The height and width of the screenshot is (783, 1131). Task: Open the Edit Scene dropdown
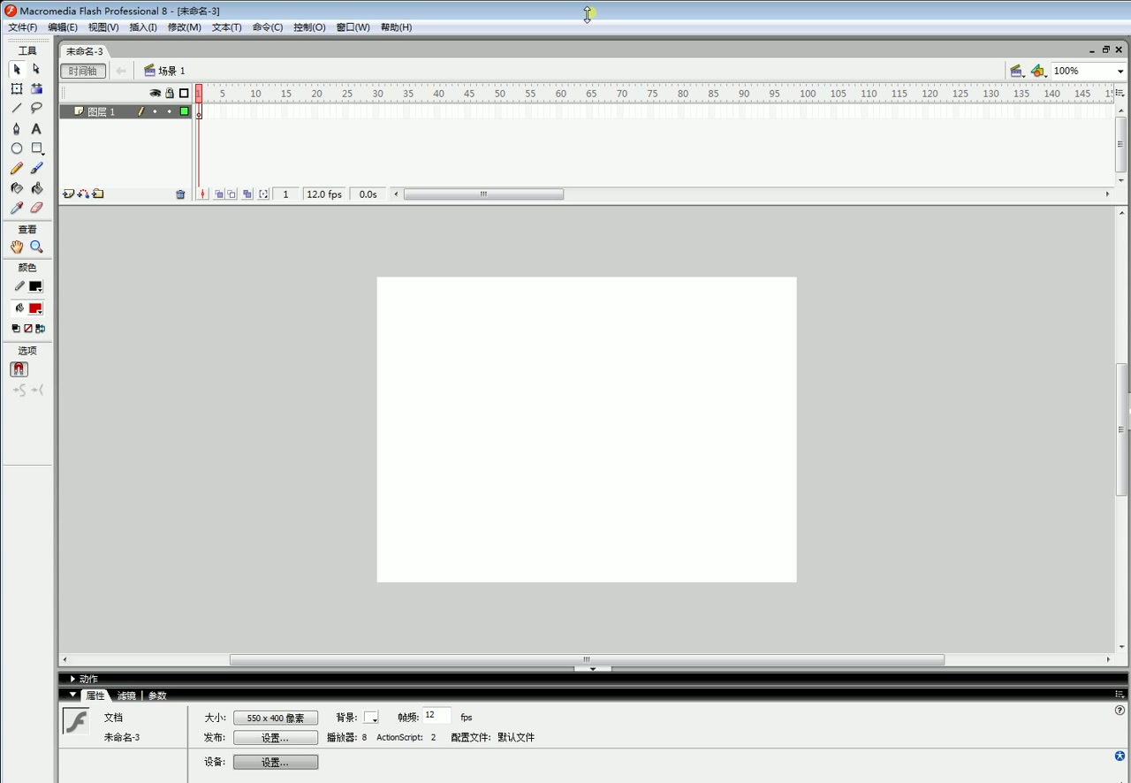1017,71
